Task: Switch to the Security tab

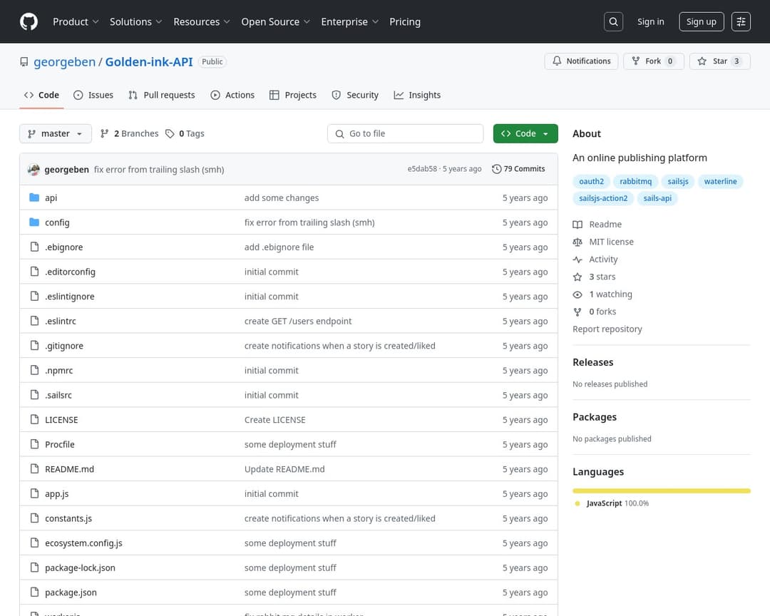Action: point(355,96)
